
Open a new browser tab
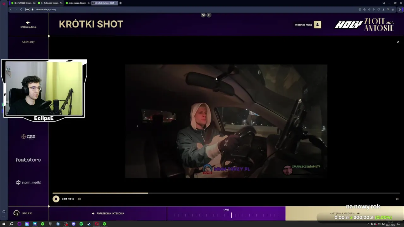121,3
